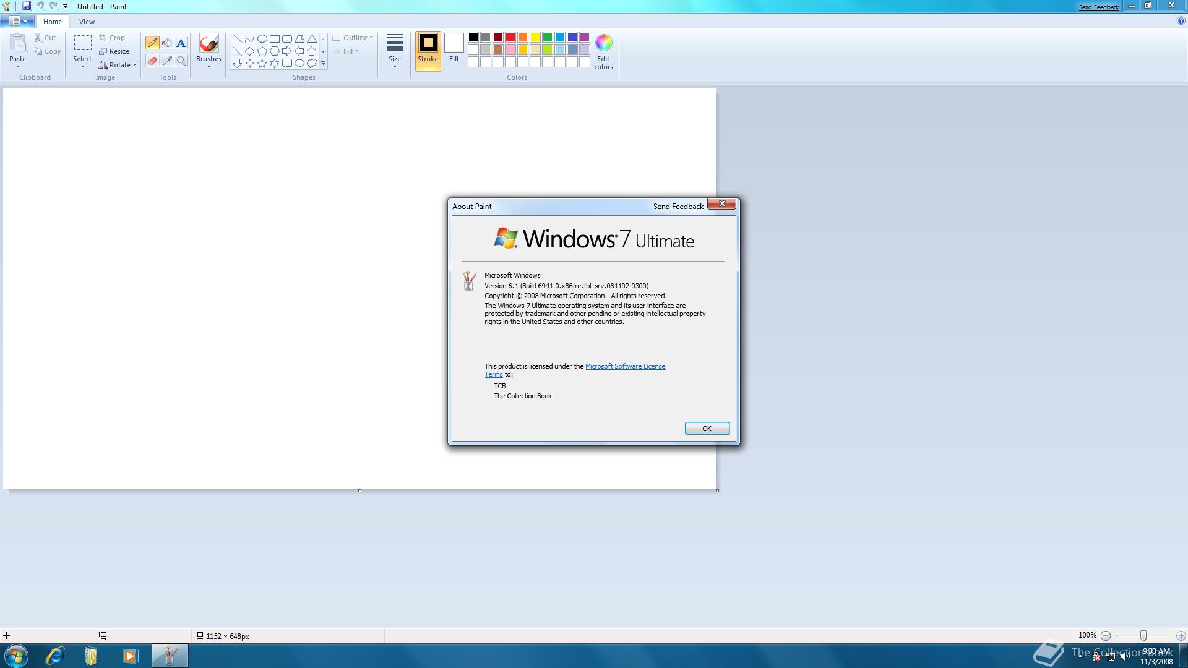The height and width of the screenshot is (668, 1188).
Task: Open the Rotate dropdown
Action: 117,65
